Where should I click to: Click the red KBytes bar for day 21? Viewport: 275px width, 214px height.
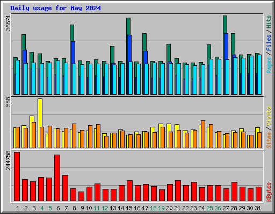click(x=178, y=190)
